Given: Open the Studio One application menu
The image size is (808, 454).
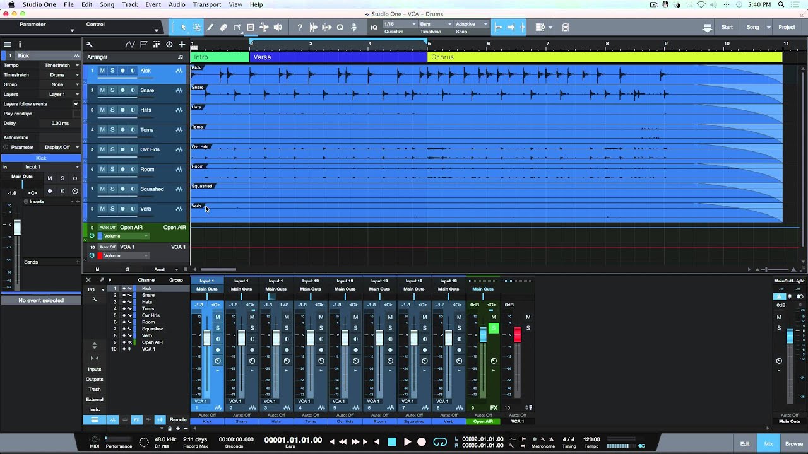Looking at the screenshot, I should pos(39,4).
